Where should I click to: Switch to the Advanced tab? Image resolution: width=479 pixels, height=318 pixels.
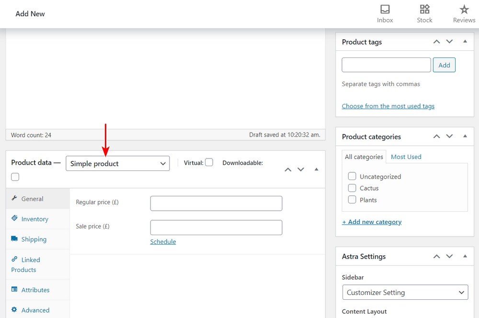[38, 310]
